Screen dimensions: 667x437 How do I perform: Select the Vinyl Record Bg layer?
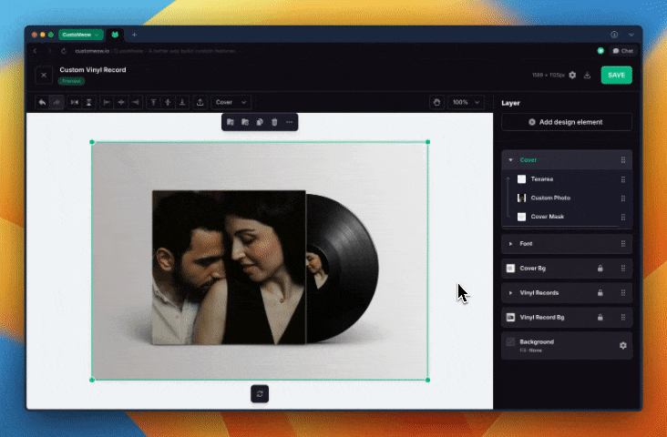(567, 317)
